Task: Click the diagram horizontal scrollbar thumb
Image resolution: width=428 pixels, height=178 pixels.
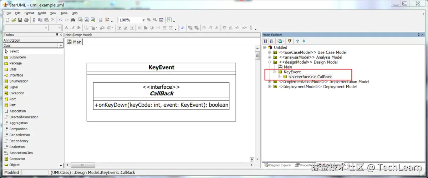Action: (x=83, y=165)
